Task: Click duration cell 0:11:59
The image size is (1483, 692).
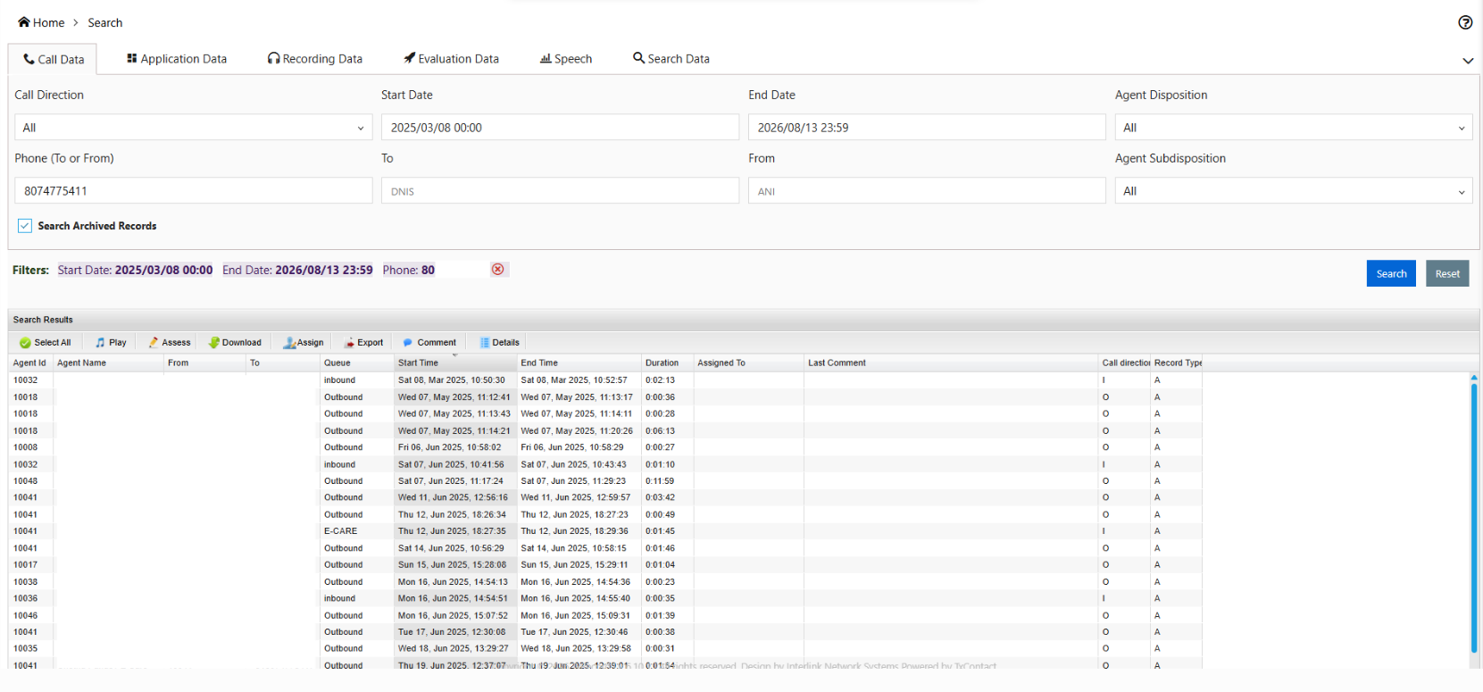Action: 668,481
